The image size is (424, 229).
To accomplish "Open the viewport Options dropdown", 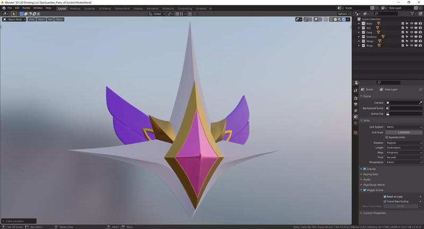I will [x=343, y=14].
